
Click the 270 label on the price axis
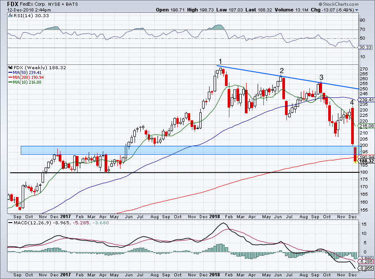pyautogui.click(x=364, y=69)
